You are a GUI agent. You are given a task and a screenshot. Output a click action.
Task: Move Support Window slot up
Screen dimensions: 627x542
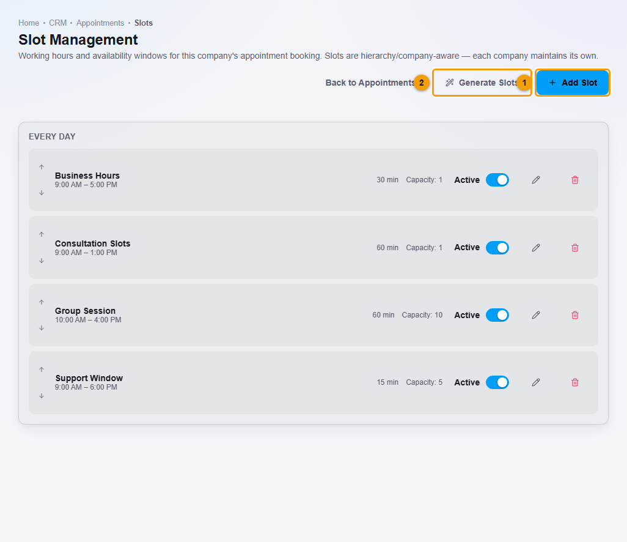point(42,369)
